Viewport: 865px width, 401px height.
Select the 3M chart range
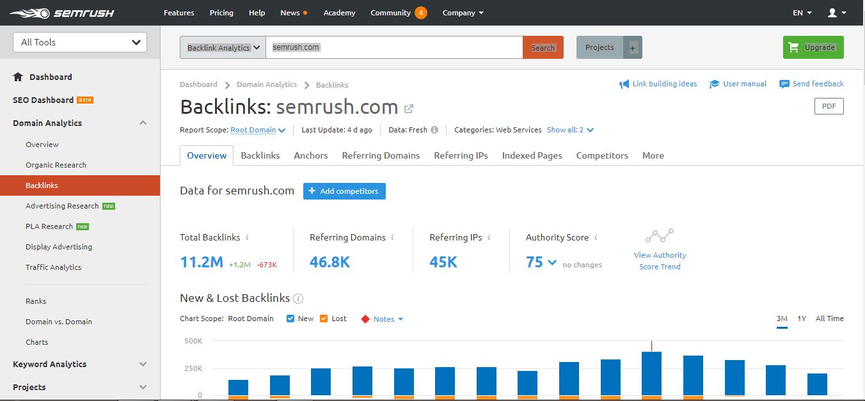click(x=782, y=318)
